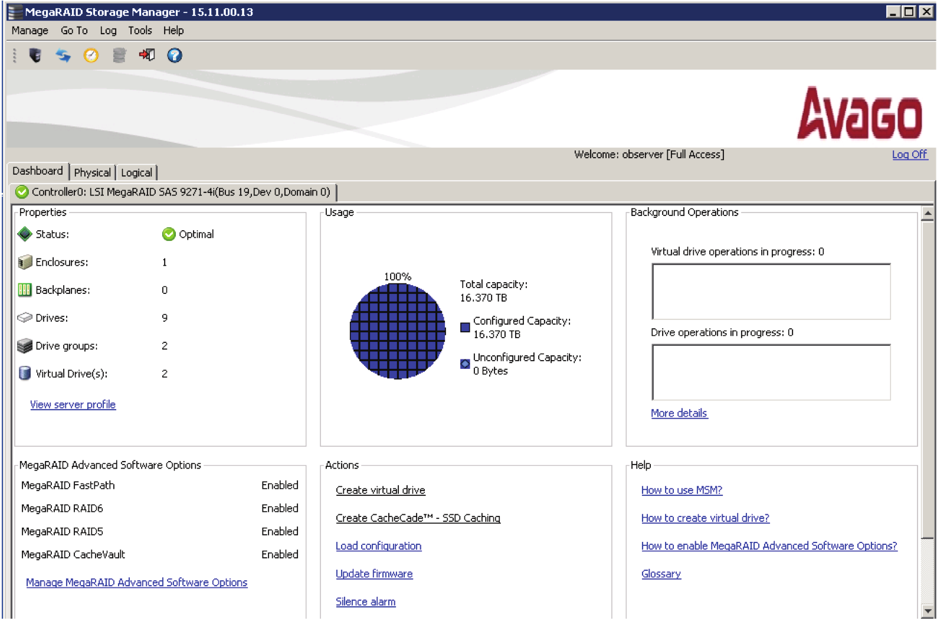Click the Log Off link
Screen dimensions: 937x621
click(x=909, y=155)
